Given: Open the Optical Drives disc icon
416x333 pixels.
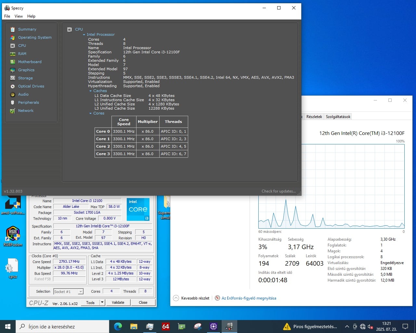Looking at the screenshot, I should [x=13, y=86].
